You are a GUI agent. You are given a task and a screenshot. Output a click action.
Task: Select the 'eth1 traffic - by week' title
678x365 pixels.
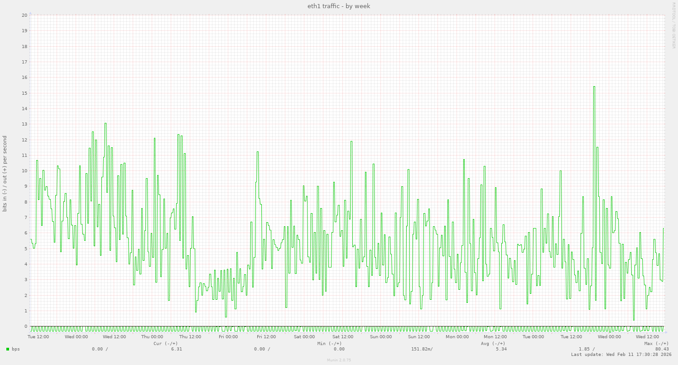(338, 6)
